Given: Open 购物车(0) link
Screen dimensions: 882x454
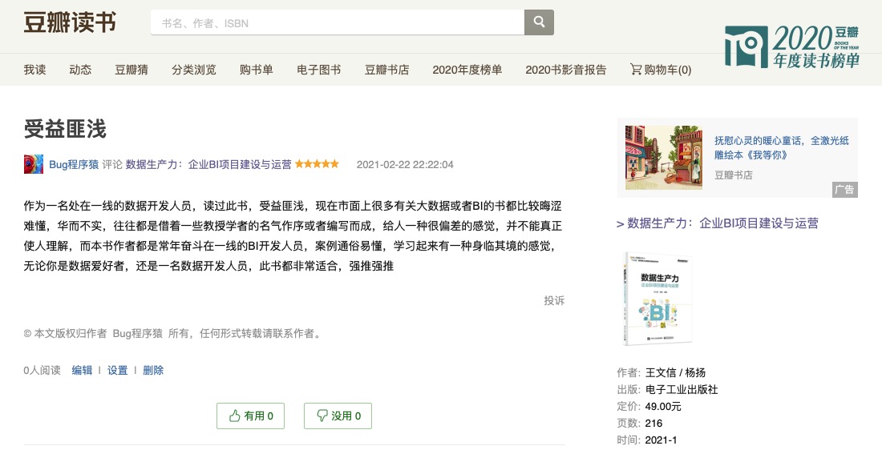Looking at the screenshot, I should [x=661, y=70].
